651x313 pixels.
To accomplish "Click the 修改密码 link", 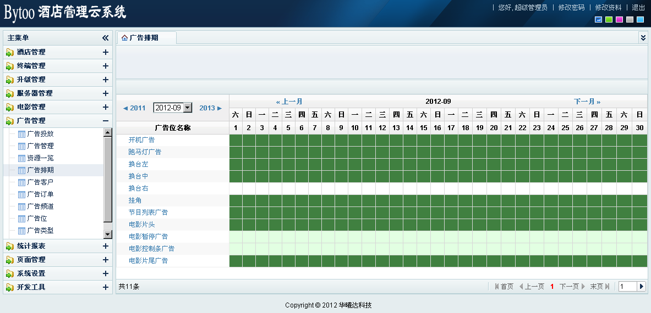I will [571, 7].
